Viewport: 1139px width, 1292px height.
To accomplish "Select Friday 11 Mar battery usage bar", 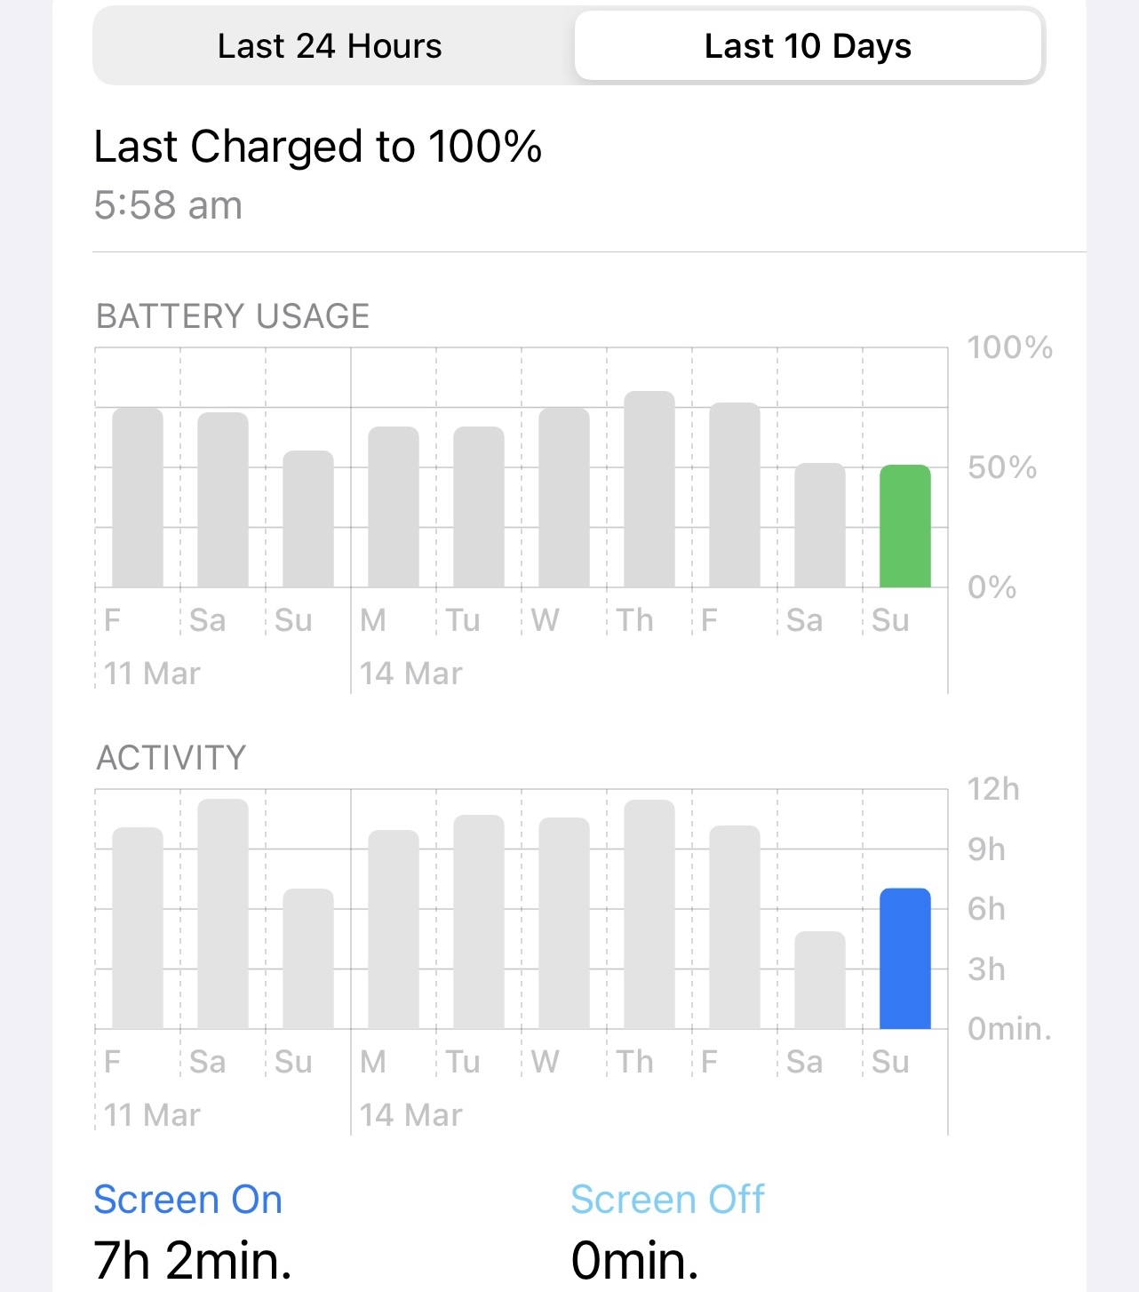I will click(x=138, y=498).
